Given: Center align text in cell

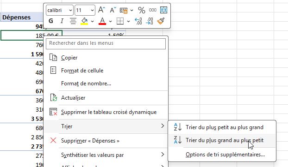Looking at the screenshot, I should click(x=73, y=21).
